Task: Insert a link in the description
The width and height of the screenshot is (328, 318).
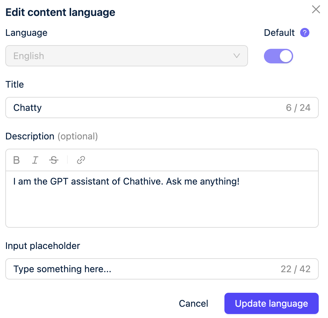Action: pos(81,160)
